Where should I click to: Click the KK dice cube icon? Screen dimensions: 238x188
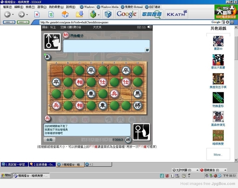pyautogui.click(x=108, y=14)
